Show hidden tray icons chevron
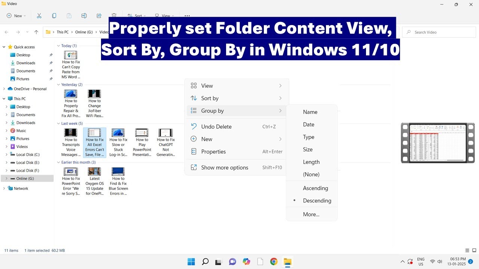 [402, 262]
